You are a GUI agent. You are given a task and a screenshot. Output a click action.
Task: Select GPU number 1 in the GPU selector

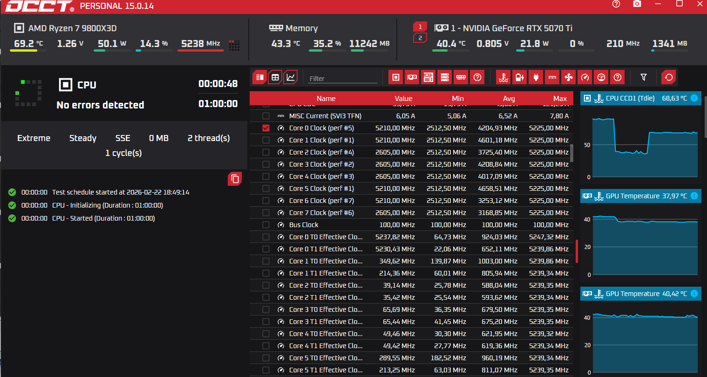(420, 27)
